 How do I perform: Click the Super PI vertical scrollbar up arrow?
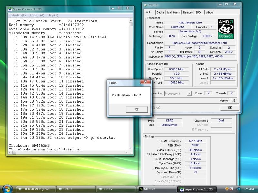coord(131,20)
